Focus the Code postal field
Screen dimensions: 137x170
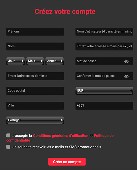35,91
